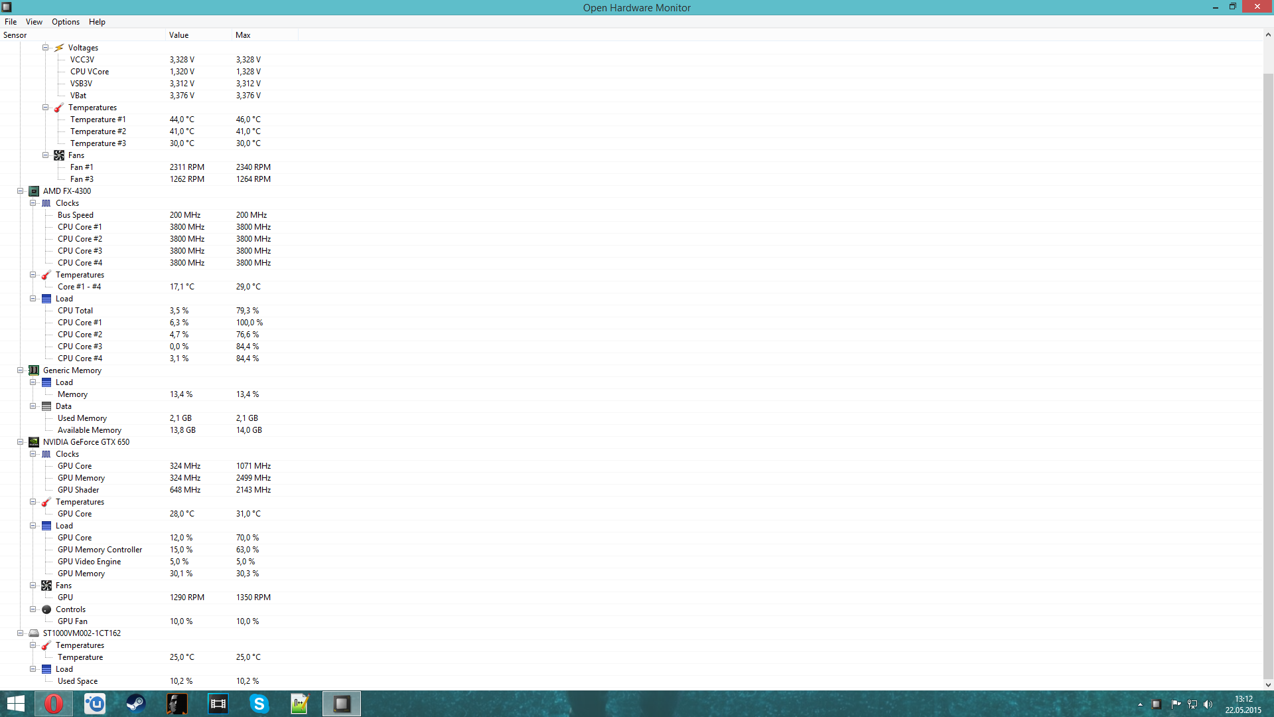Open the Options menu
1274x717 pixels.
pyautogui.click(x=66, y=22)
